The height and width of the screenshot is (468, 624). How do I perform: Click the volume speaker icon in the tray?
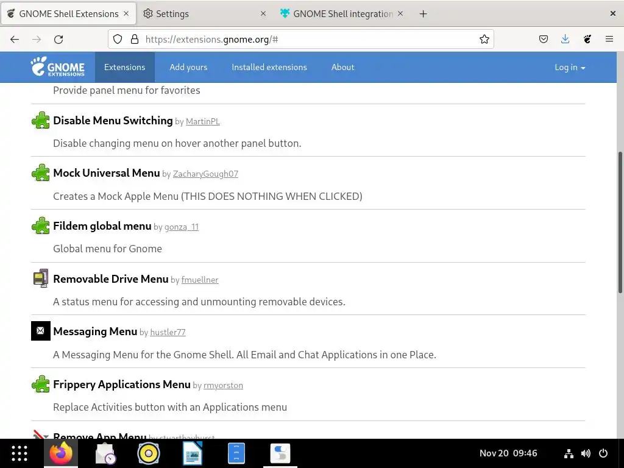click(586, 453)
